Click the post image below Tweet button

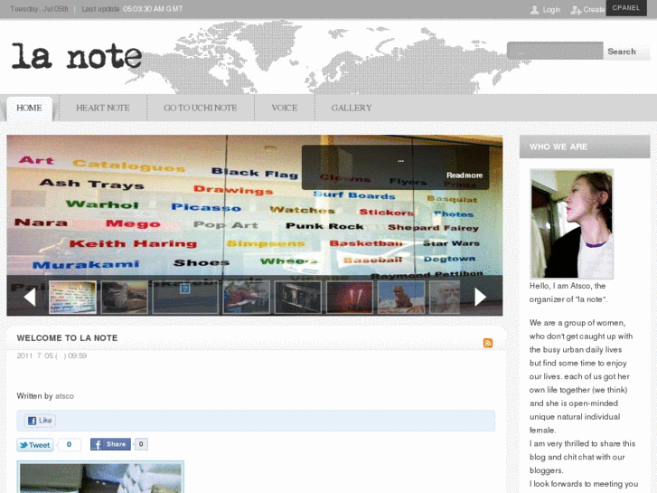100,477
